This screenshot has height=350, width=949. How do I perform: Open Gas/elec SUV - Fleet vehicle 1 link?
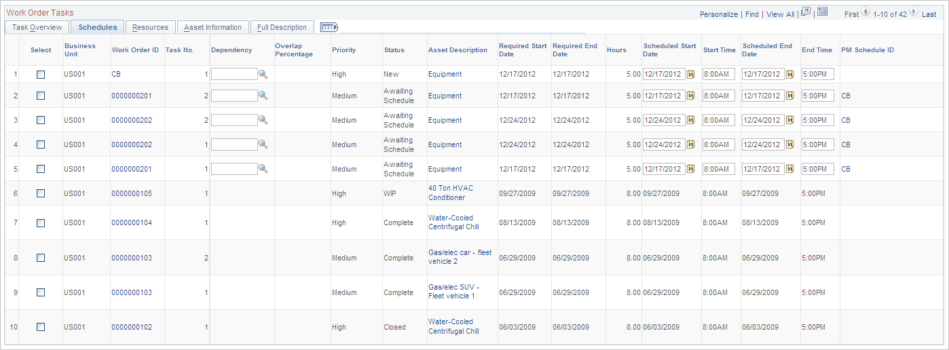pos(453,292)
